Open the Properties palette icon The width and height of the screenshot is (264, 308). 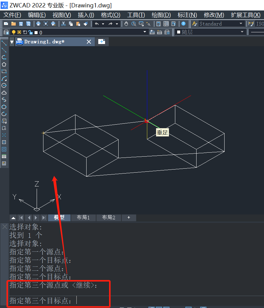tap(159, 24)
